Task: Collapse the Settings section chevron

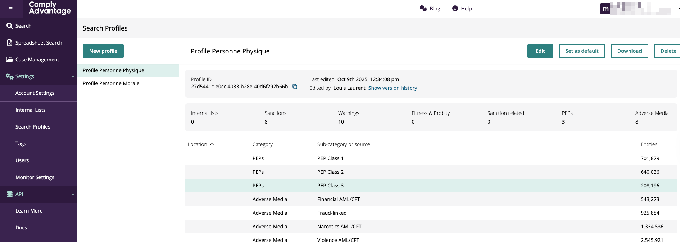Action: tap(73, 76)
